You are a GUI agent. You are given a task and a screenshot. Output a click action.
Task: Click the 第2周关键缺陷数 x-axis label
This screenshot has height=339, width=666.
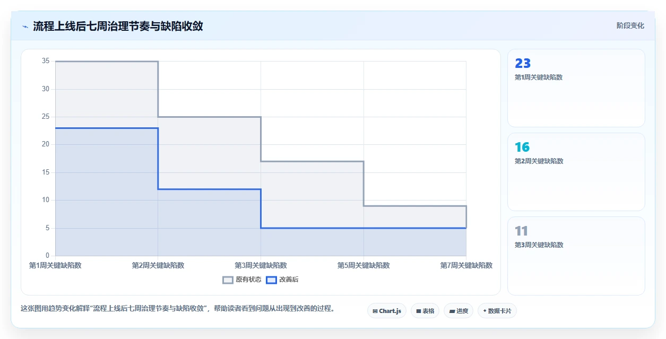point(158,265)
